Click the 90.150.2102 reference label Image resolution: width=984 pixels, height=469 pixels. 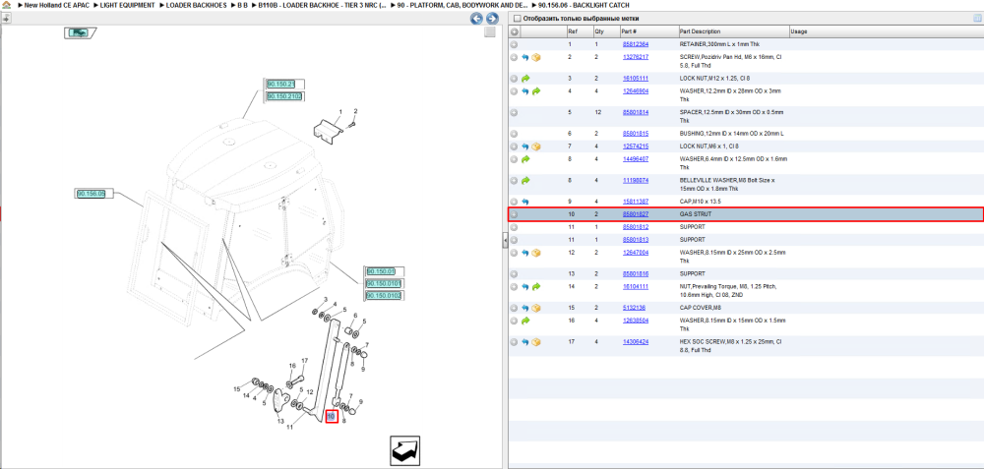click(x=283, y=96)
